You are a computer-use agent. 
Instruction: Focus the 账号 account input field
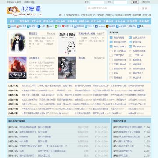[97, 2]
